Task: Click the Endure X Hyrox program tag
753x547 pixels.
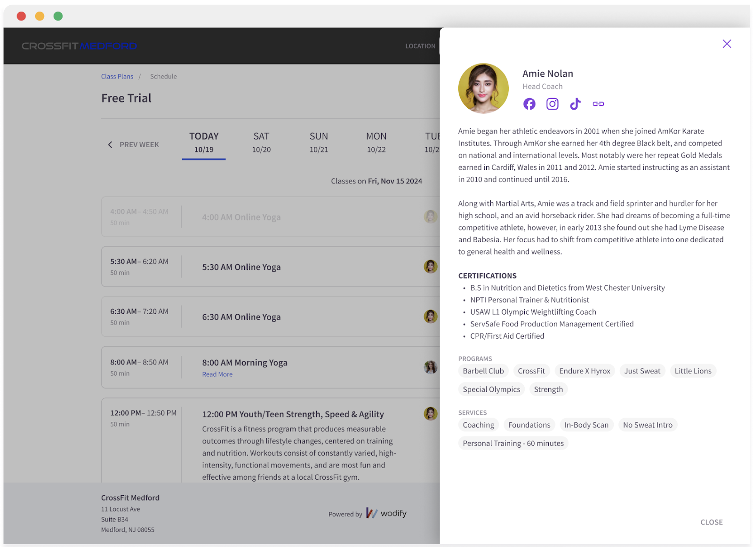Action: point(585,371)
